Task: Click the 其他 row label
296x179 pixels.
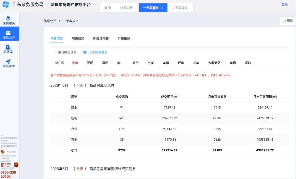Action: 74,140
